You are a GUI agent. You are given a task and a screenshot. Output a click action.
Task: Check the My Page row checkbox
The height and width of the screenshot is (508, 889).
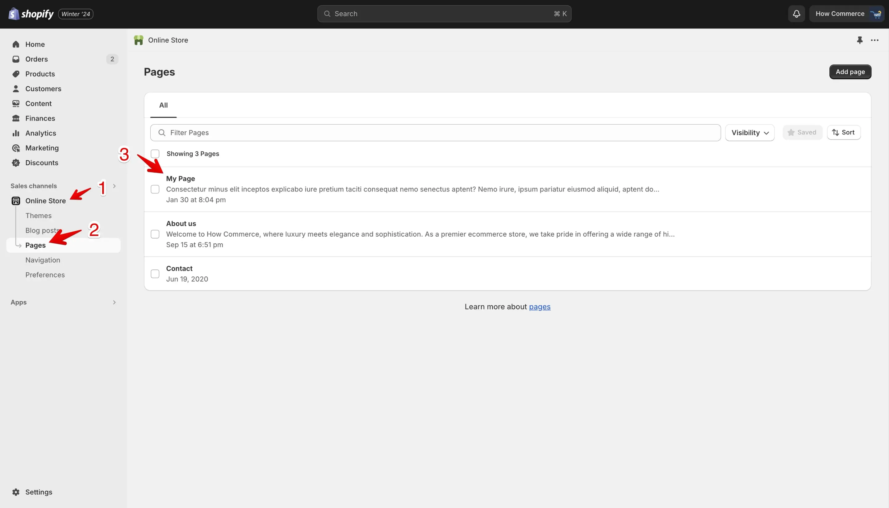(155, 189)
